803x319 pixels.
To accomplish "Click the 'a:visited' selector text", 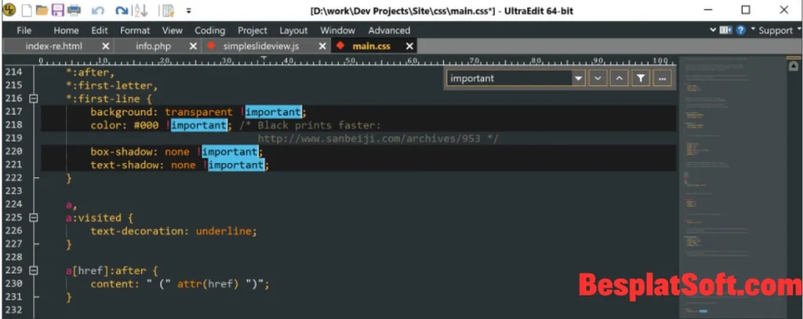I will coord(94,218).
